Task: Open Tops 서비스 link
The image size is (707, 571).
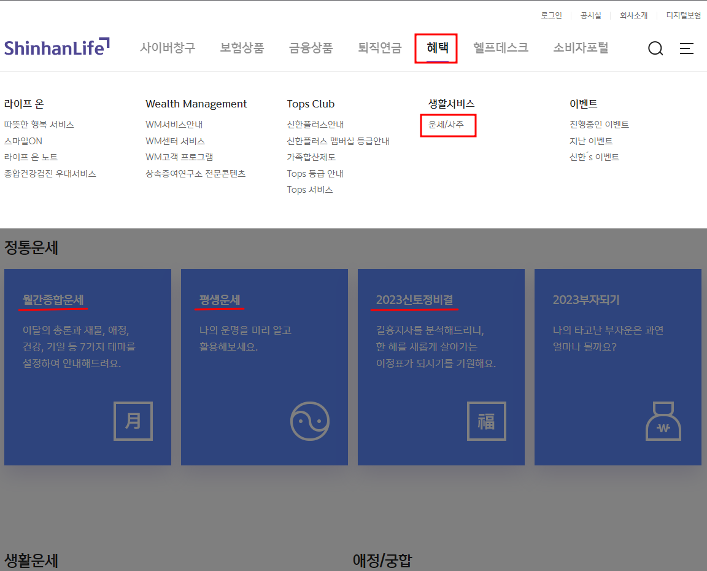Action: pos(310,190)
